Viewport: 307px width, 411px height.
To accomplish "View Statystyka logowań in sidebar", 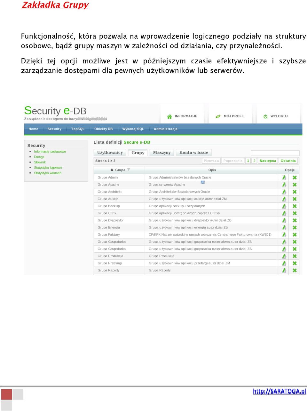I will pyautogui.click(x=48, y=168).
